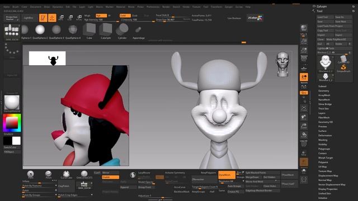
Task: Click the BPR render icon
Action: click(x=304, y=28)
